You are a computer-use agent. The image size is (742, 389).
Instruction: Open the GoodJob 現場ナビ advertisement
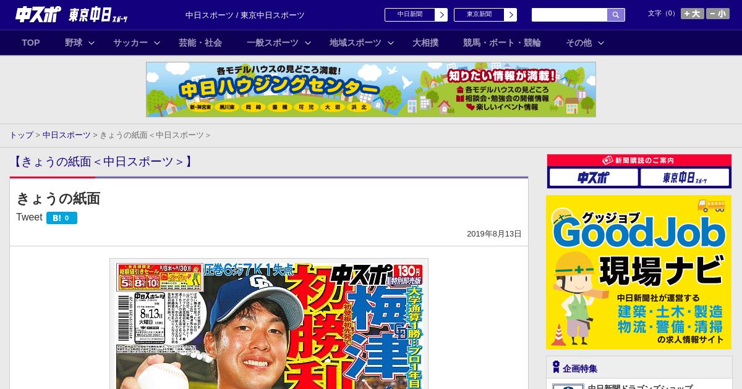pos(639,272)
